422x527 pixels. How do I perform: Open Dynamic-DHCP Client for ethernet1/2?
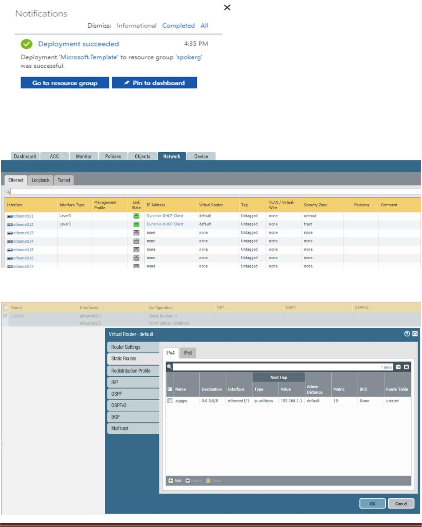165,224
